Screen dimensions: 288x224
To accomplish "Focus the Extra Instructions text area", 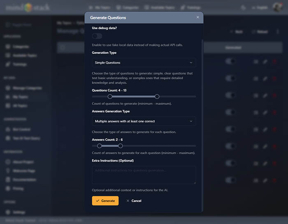I will (x=144, y=175).
